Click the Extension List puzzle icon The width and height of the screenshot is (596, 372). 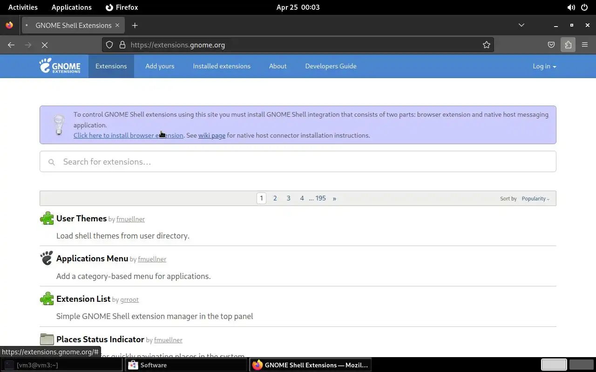coord(47,299)
